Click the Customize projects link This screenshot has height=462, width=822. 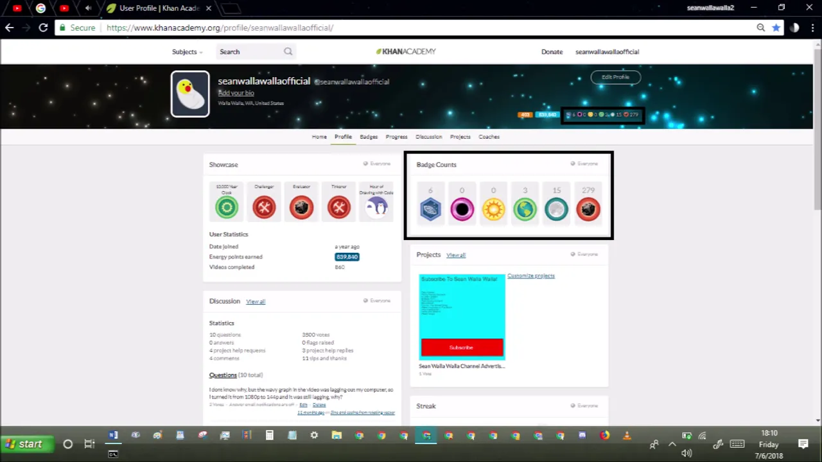pos(531,276)
